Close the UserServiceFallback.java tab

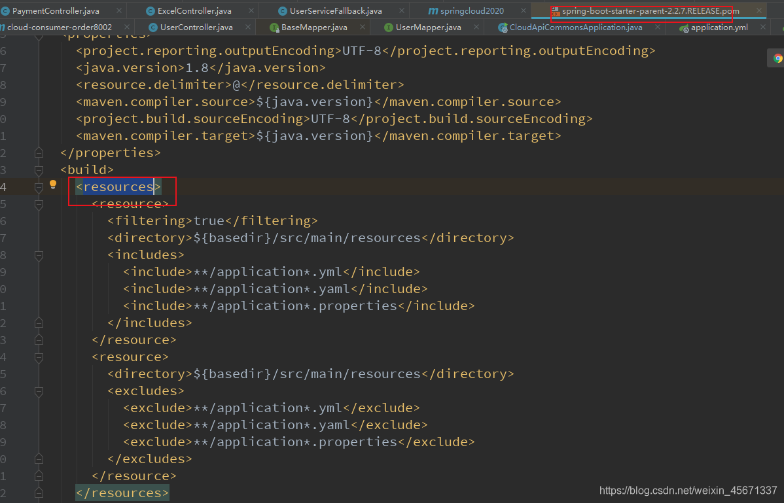[x=402, y=10]
